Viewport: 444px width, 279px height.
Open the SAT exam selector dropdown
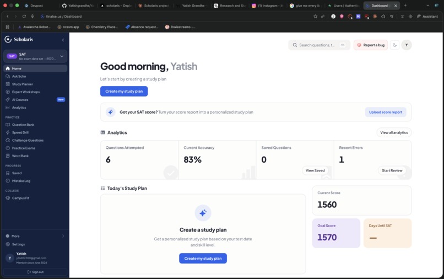(x=35, y=56)
